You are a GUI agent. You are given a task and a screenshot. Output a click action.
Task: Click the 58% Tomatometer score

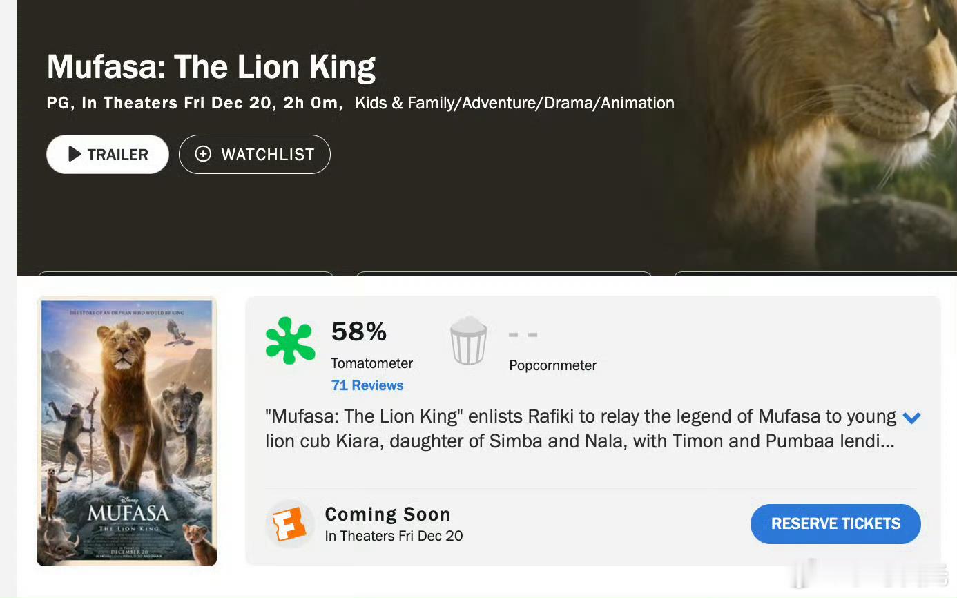pyautogui.click(x=359, y=331)
